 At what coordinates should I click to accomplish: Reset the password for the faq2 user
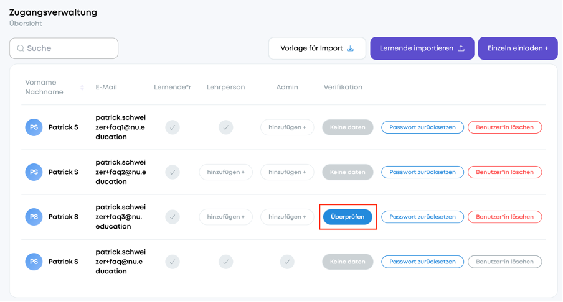[x=423, y=172]
